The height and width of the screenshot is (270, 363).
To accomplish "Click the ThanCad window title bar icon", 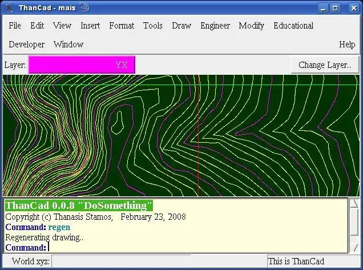I will [9, 8].
